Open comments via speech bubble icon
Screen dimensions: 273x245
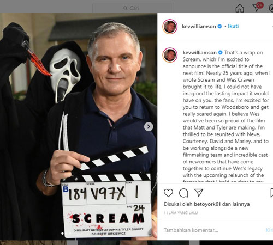pyautogui.click(x=183, y=193)
